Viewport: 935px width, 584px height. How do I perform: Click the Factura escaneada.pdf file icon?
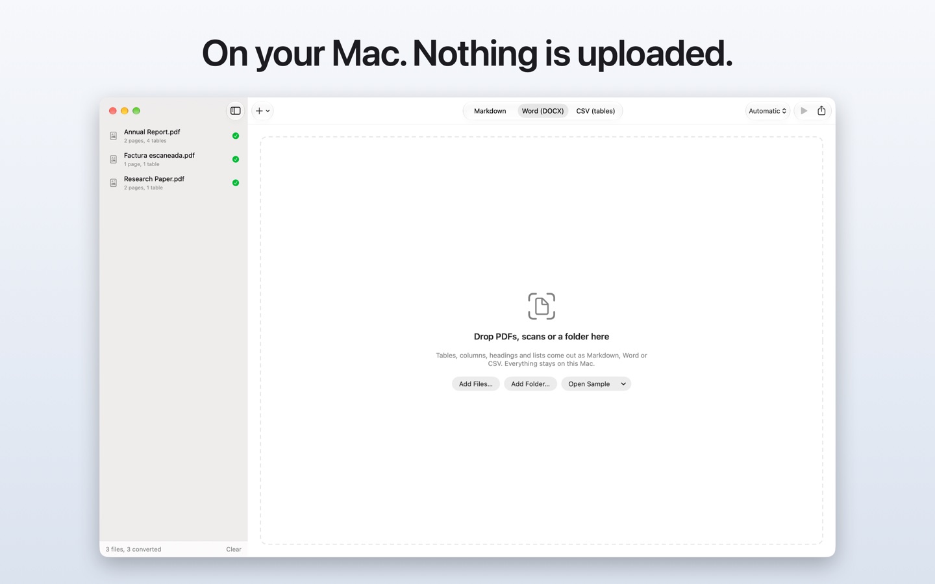coord(114,159)
